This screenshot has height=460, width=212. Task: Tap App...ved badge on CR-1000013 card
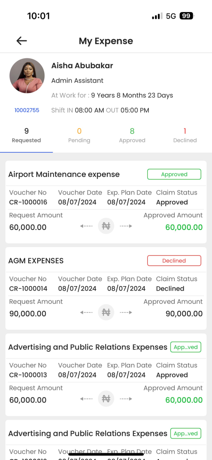[x=186, y=347]
